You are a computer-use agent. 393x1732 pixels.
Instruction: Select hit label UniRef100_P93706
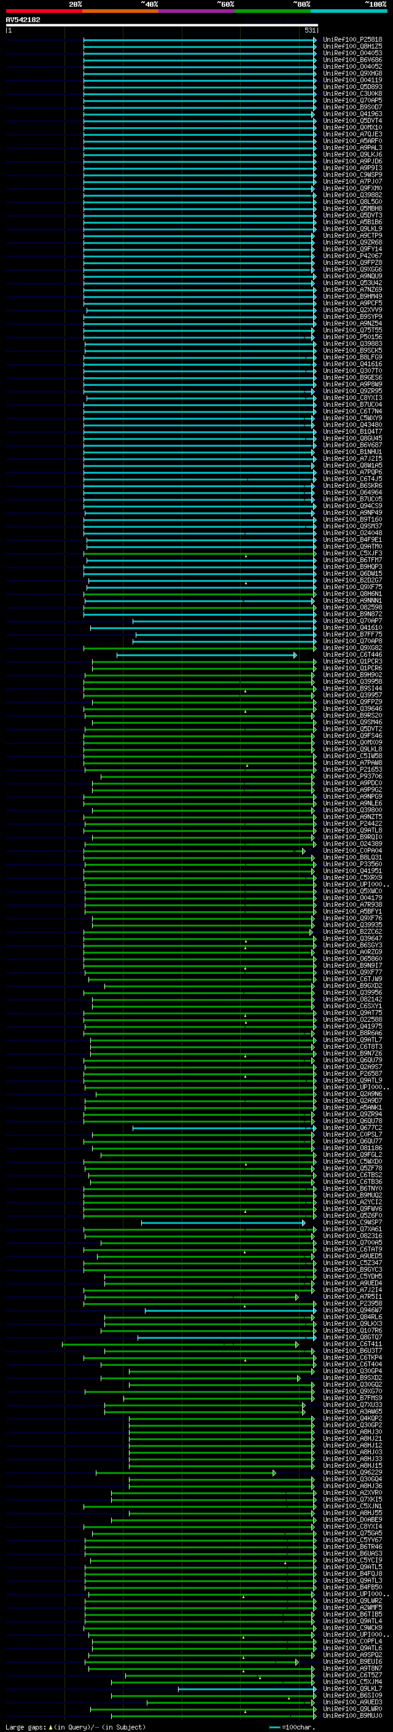pyautogui.click(x=352, y=777)
